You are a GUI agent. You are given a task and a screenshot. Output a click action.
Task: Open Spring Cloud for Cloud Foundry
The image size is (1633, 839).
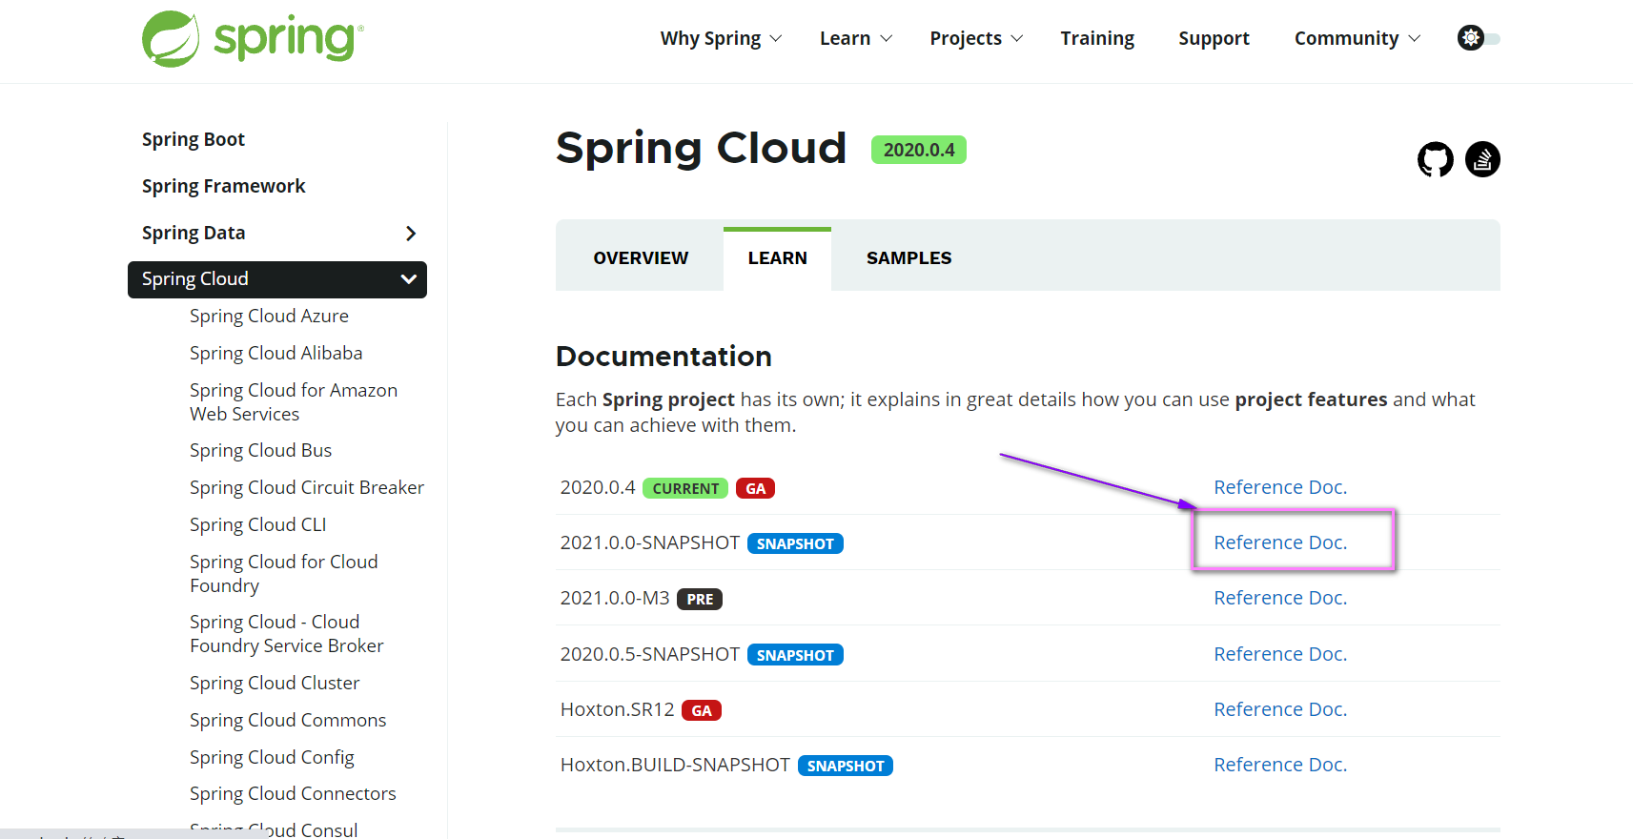coord(284,573)
